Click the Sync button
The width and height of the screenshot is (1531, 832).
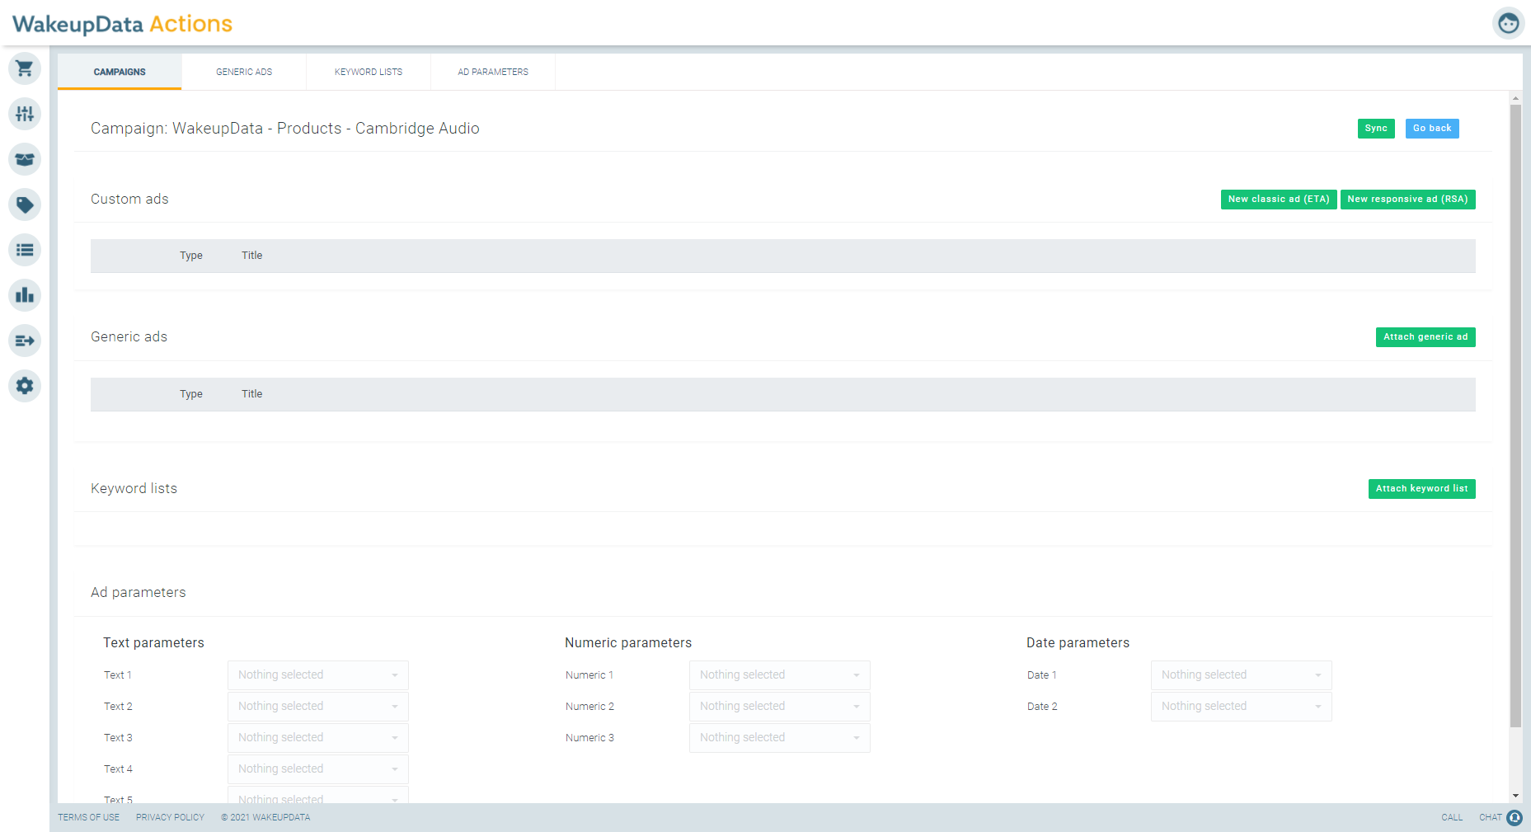tap(1376, 129)
